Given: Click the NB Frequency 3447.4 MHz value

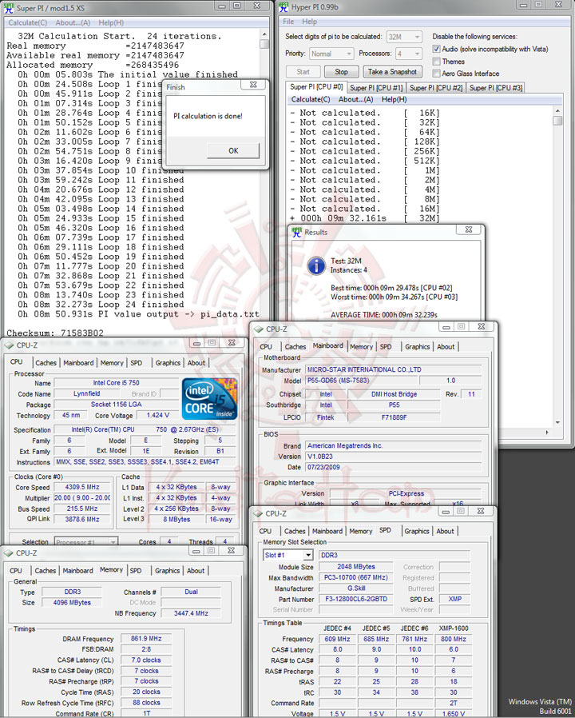Looking at the screenshot, I should click(x=191, y=613).
